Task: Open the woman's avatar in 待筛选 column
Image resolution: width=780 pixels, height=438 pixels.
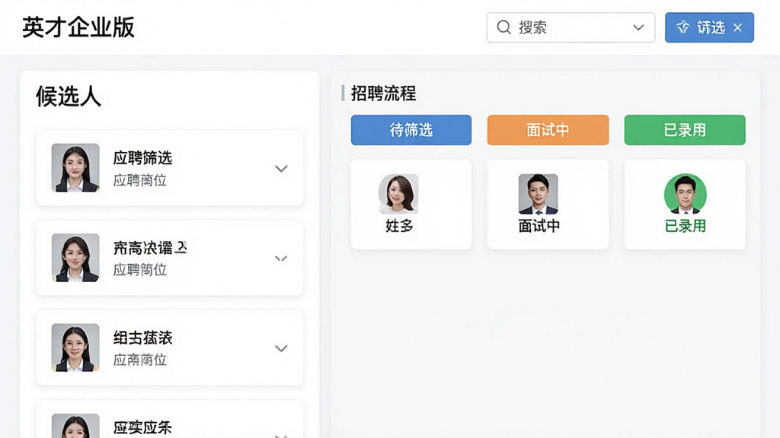Action: 398,194
